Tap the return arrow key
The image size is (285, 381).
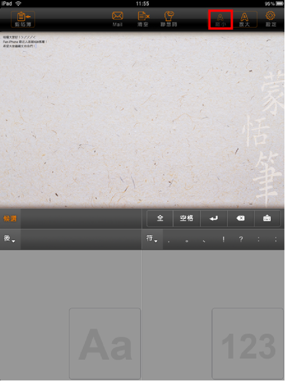tap(213, 218)
